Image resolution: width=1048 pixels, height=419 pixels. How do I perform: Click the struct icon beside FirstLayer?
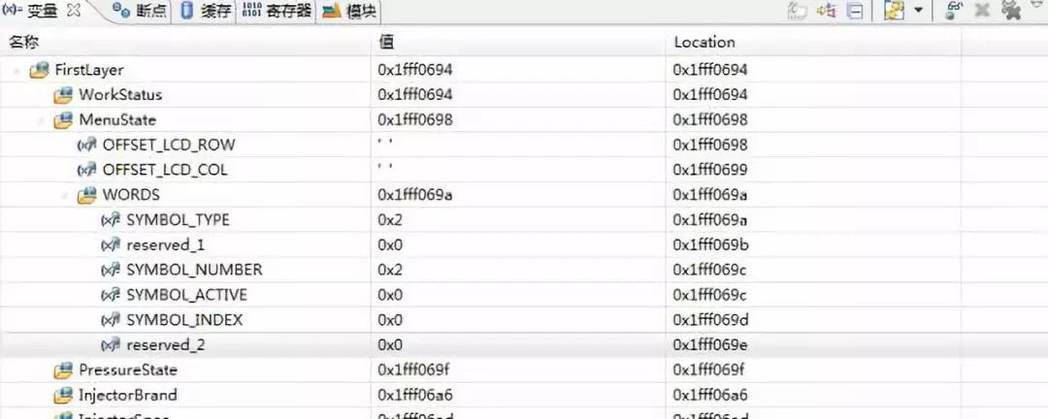(x=40, y=70)
